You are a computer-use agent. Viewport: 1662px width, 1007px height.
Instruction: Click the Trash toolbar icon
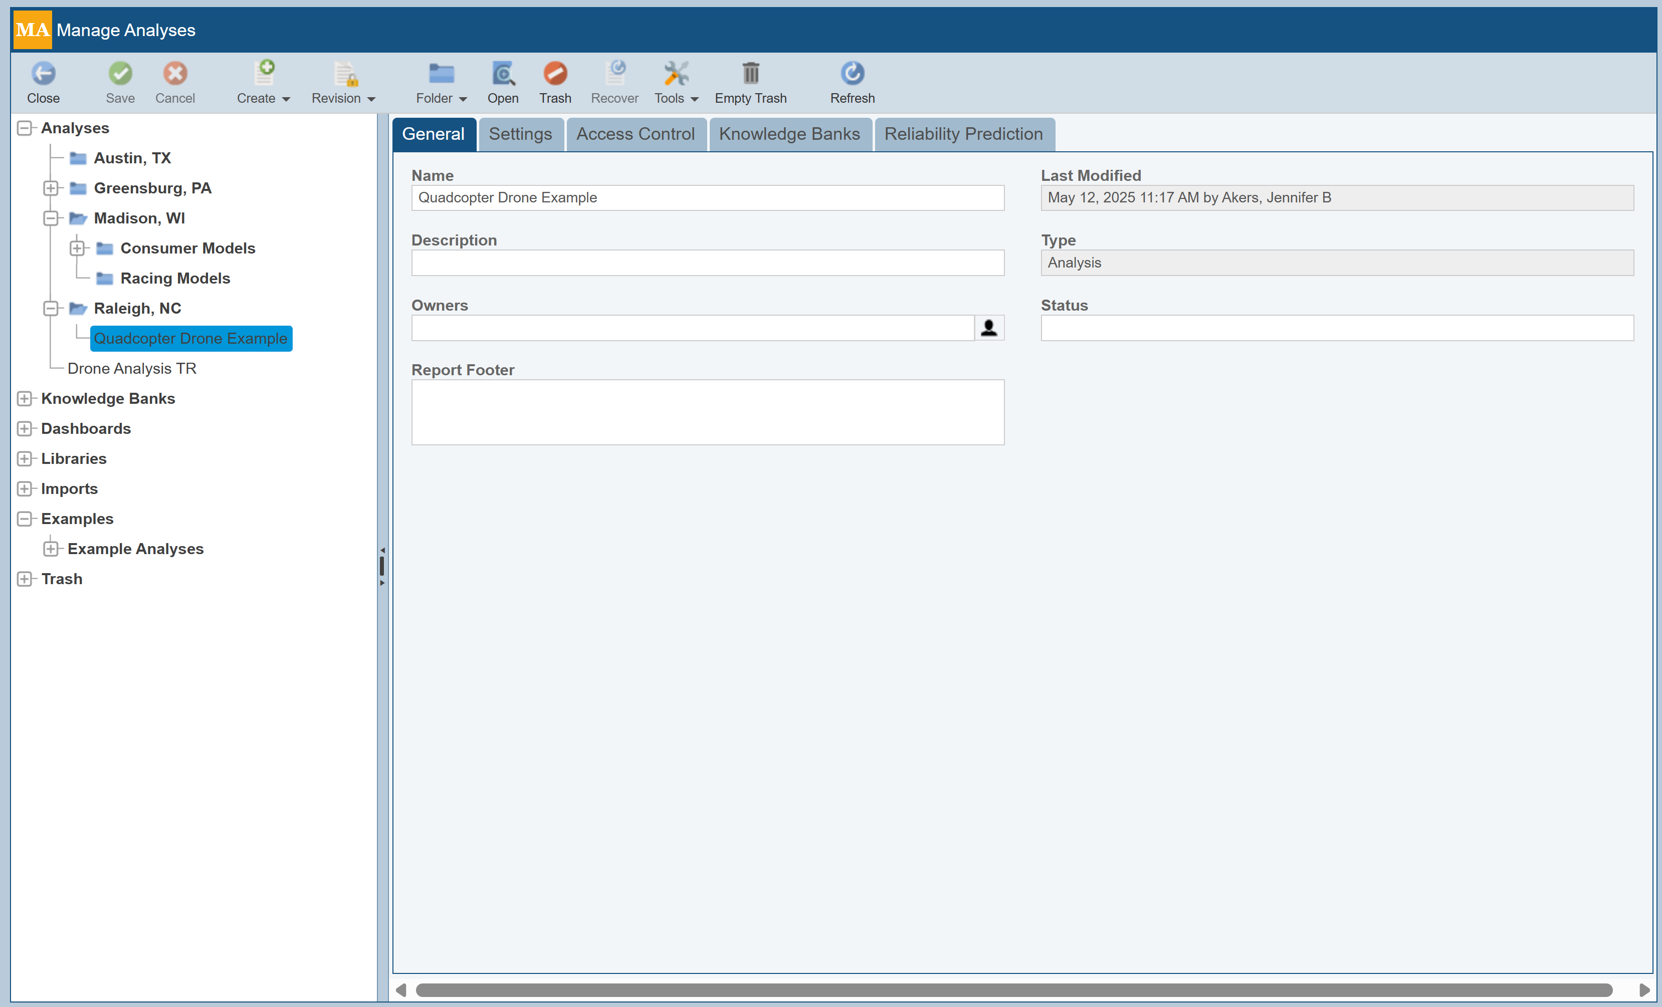[x=554, y=74]
